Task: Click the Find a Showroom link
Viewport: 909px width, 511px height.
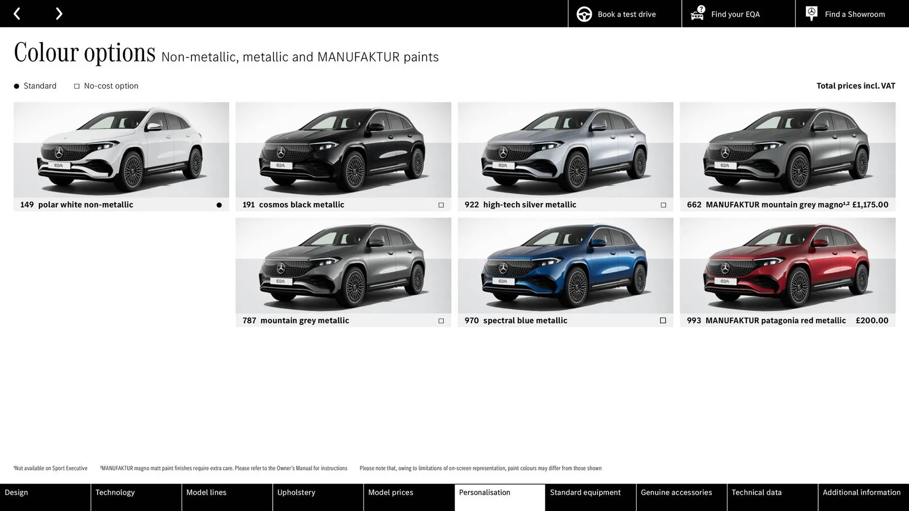Action: point(855,14)
